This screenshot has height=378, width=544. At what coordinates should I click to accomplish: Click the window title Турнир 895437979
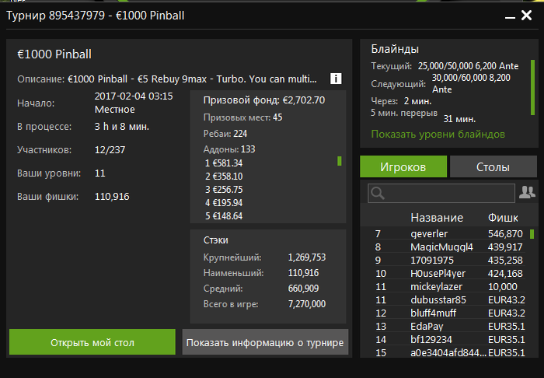(x=55, y=16)
